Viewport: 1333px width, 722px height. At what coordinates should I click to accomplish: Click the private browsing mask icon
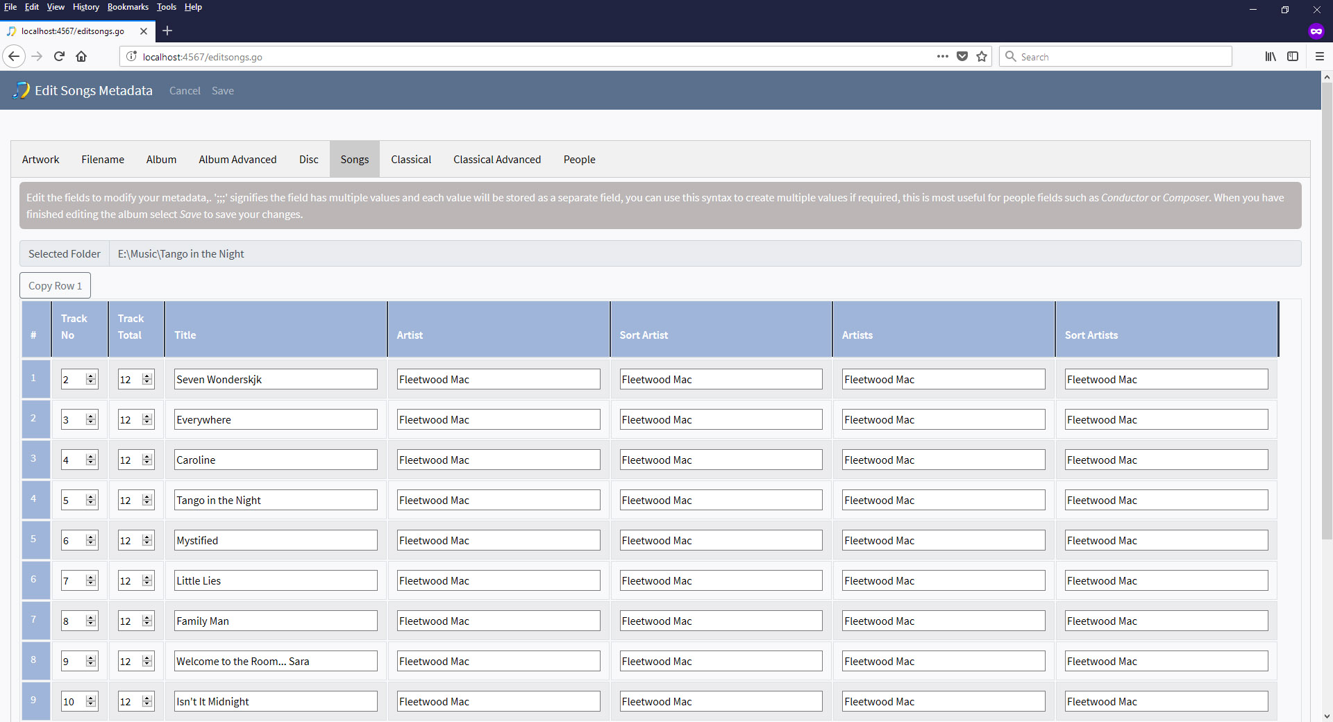click(1316, 31)
